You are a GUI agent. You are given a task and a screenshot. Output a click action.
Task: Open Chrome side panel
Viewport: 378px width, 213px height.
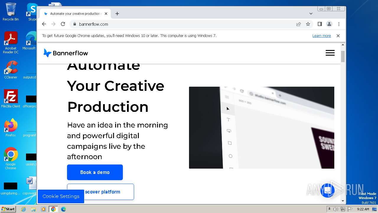(320, 24)
